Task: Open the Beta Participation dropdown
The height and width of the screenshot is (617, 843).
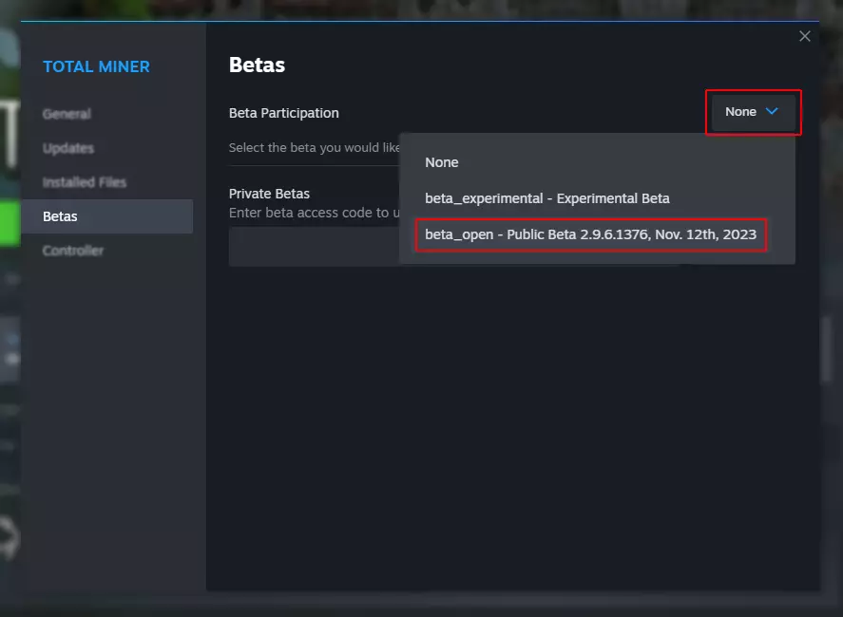Action: pyautogui.click(x=753, y=112)
